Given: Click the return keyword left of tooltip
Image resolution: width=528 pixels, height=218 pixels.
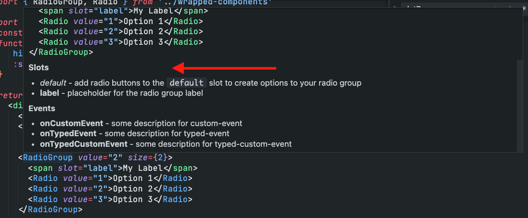Looking at the screenshot, I should (12, 96).
